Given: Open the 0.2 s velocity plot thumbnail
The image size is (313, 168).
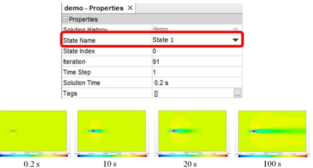Looking at the screenshot, I should point(33,131).
